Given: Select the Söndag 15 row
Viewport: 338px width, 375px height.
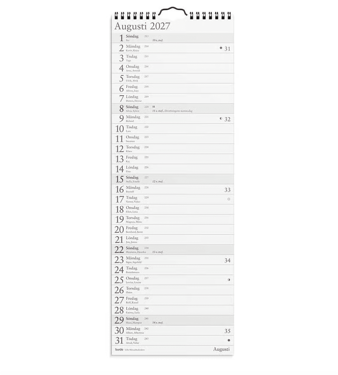Looking at the screenshot, I should tap(173, 179).
